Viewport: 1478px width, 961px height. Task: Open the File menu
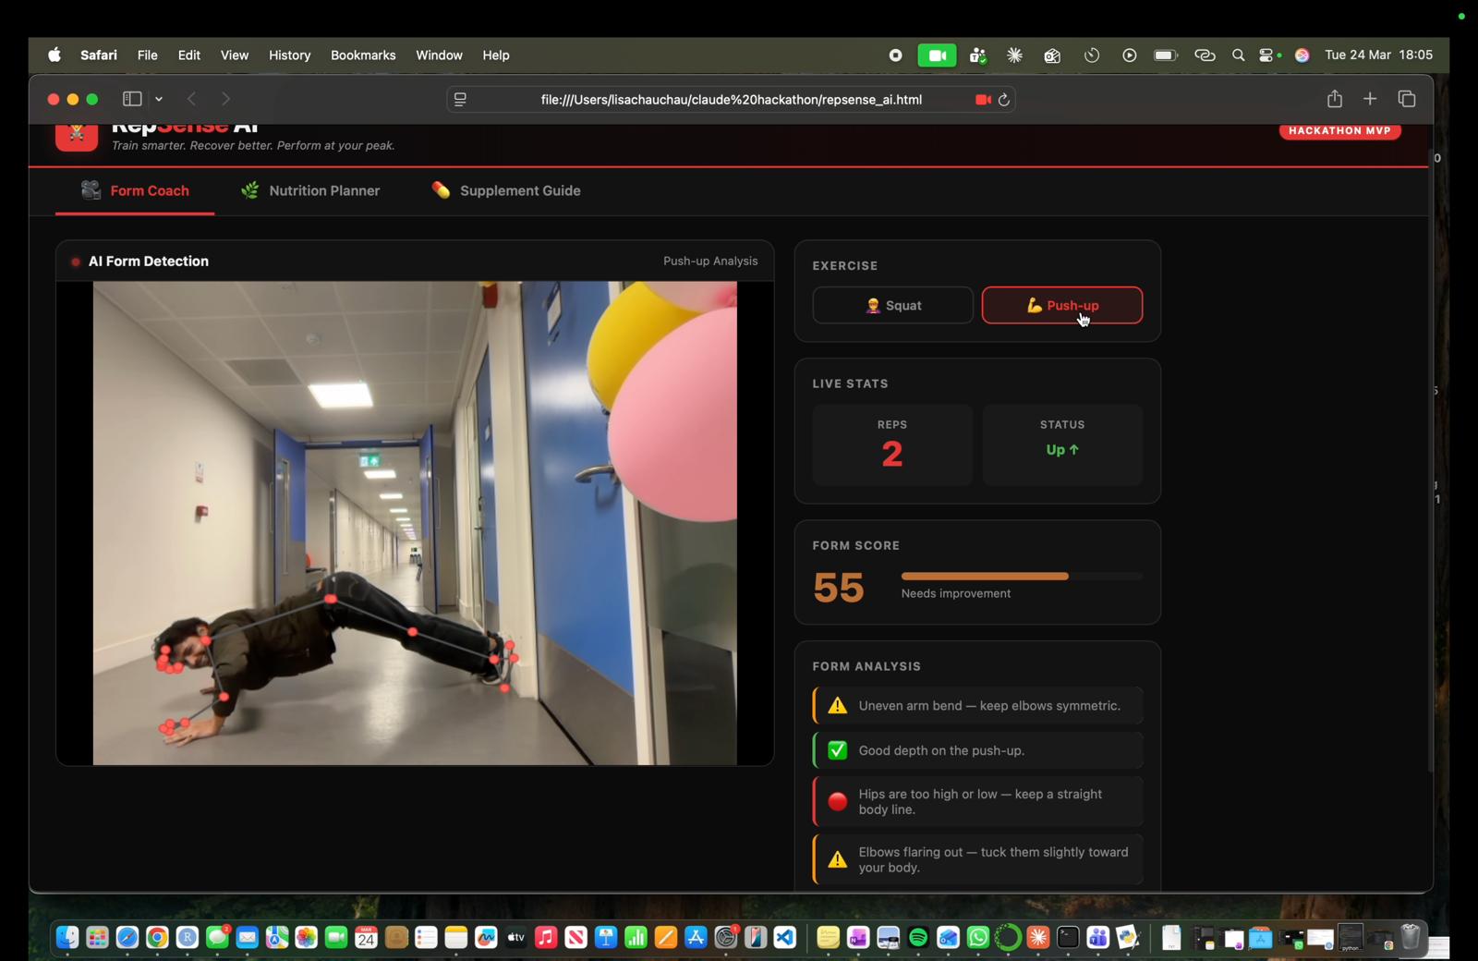coord(148,55)
